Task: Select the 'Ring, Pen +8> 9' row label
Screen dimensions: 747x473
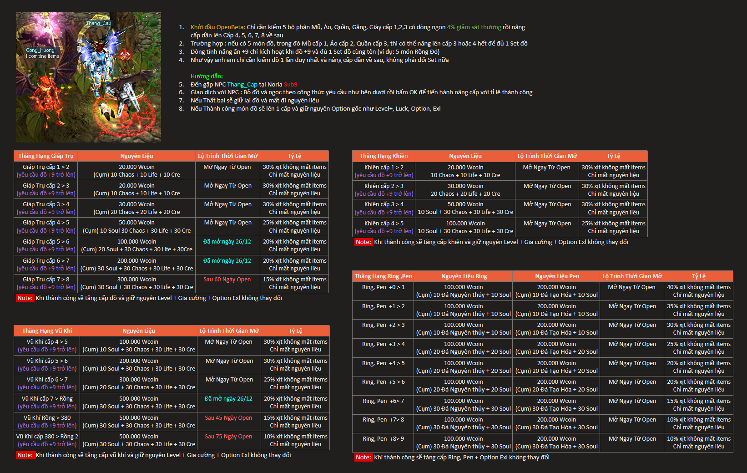Action: coord(383,439)
